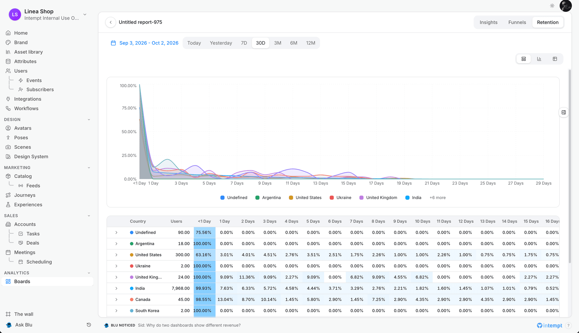The height and width of the screenshot is (333, 579).
Task: Click the Sep 3, 2026 - Oct 2, 2026 date link
Action: (149, 43)
